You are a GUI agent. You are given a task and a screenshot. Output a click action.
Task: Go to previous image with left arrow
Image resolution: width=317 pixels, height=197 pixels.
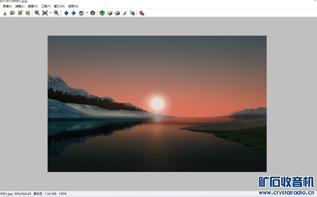click(66, 13)
